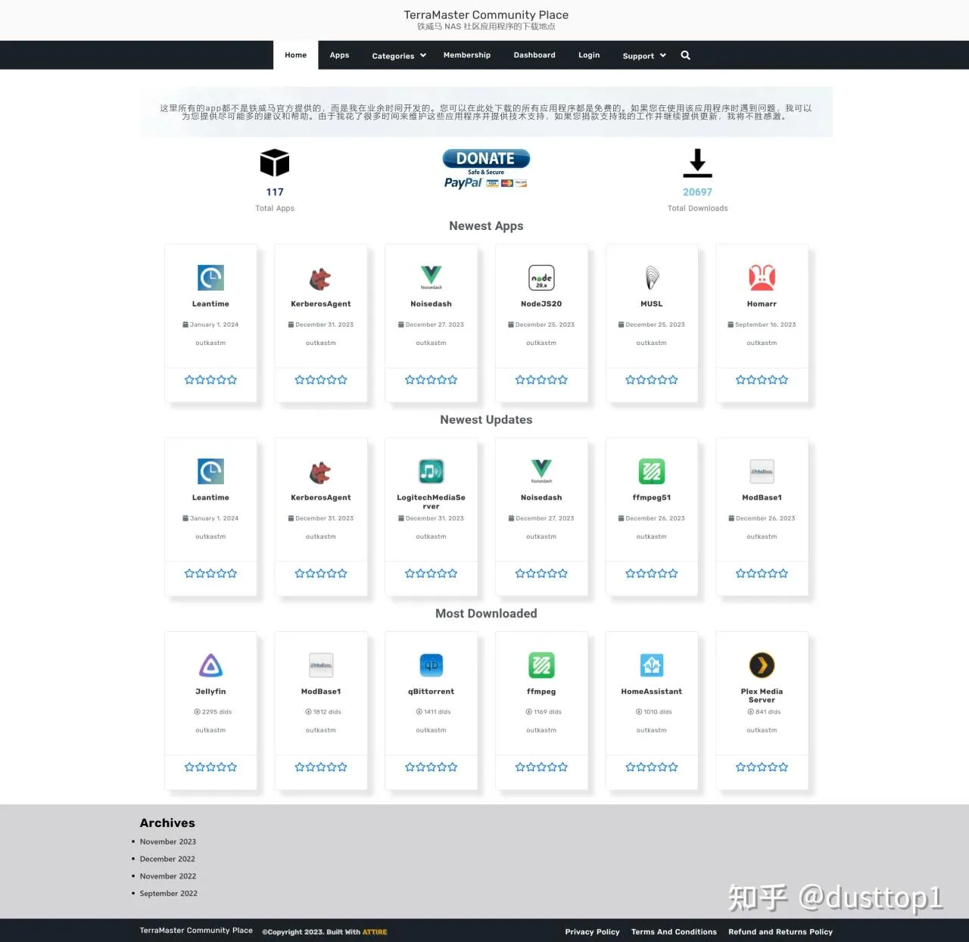Viewport: 969px width, 942px height.
Task: Click the Total Downloads arrow icon
Action: pyautogui.click(x=697, y=163)
